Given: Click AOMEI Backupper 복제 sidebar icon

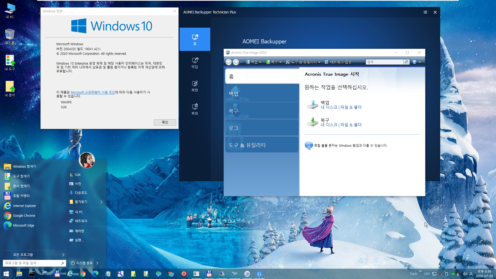Looking at the screenshot, I should [195, 109].
